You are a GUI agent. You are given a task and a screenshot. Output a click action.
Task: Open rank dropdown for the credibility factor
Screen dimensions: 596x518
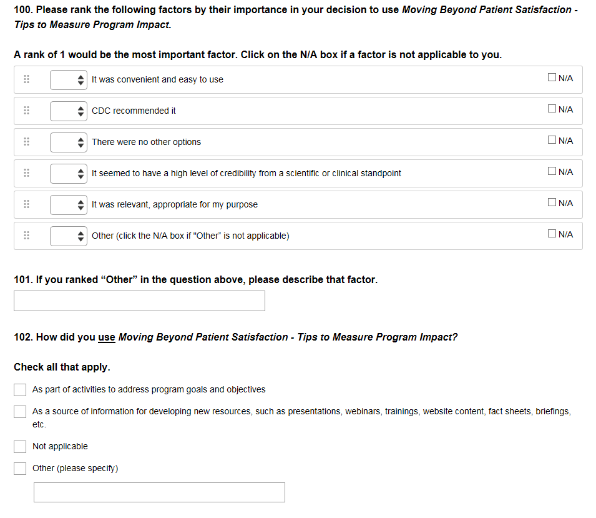click(x=69, y=173)
